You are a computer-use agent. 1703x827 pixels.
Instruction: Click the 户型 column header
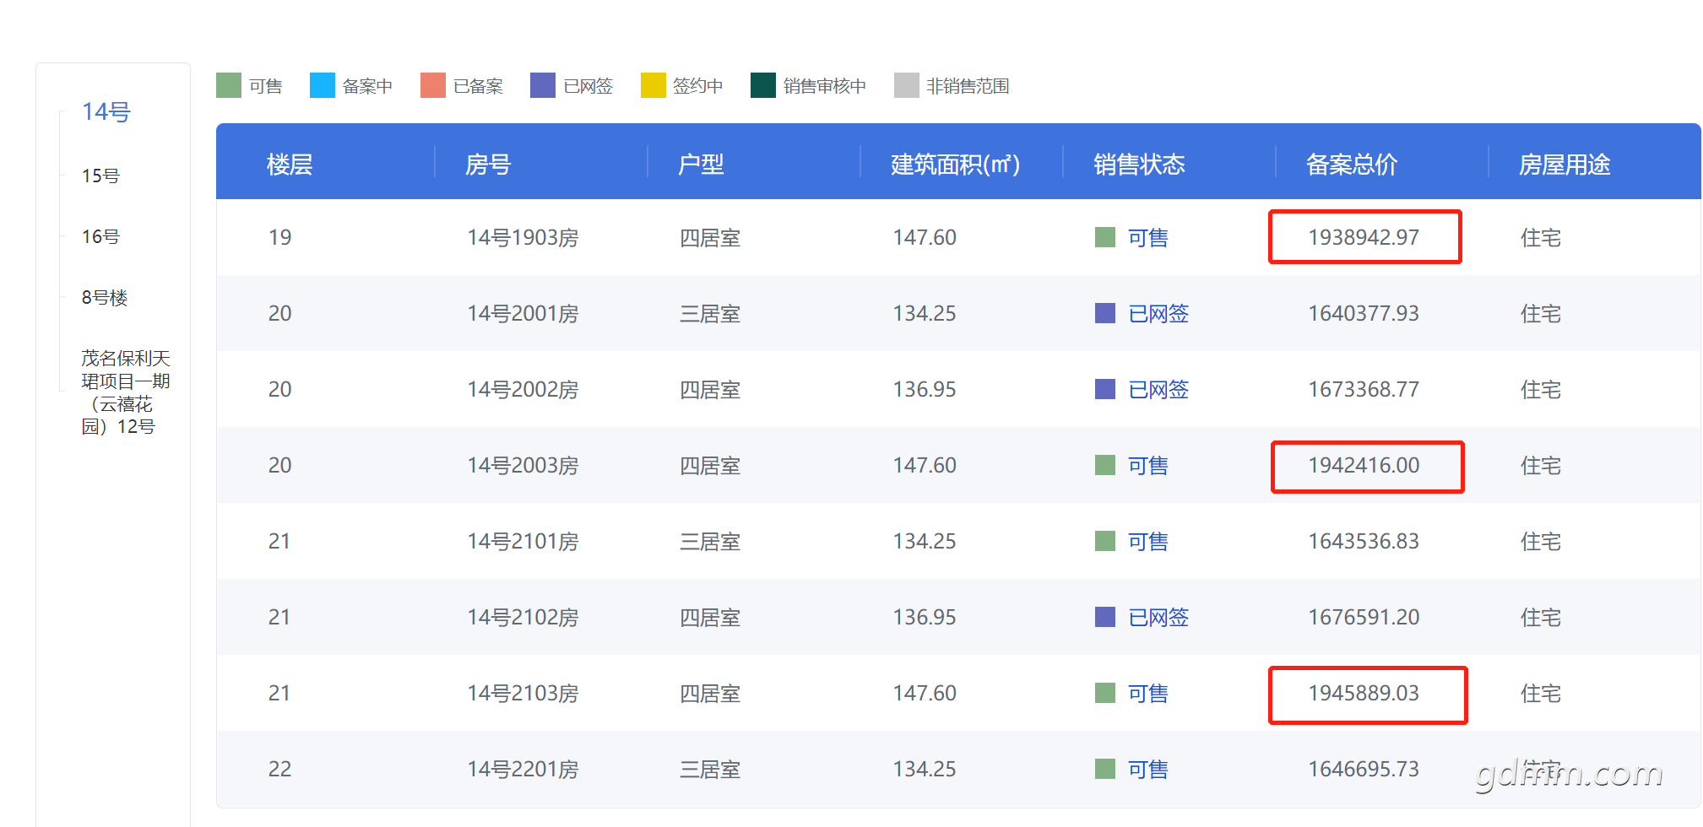[701, 164]
